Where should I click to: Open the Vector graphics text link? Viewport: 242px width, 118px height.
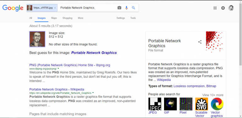click(x=217, y=114)
